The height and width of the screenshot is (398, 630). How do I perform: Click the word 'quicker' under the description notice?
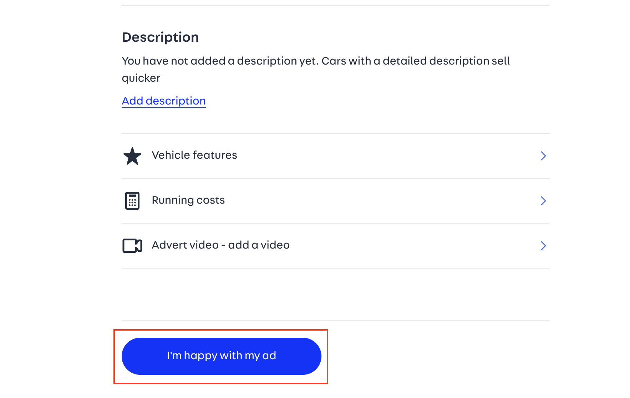(141, 78)
